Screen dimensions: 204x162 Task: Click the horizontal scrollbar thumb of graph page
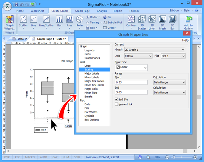pos(185,151)
